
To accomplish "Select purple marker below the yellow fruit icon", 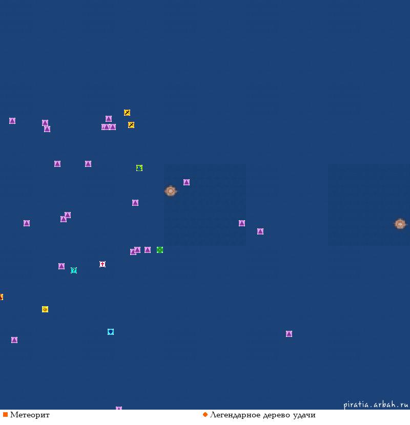I will coord(14,340).
